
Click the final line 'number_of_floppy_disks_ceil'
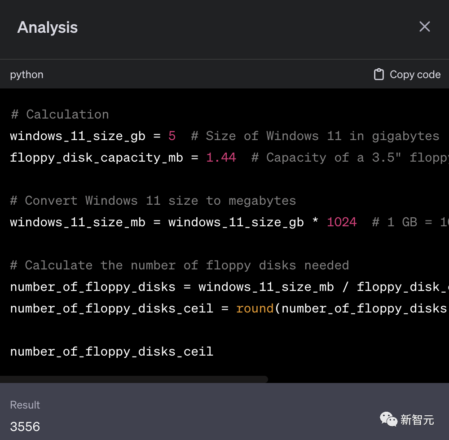[x=112, y=352]
